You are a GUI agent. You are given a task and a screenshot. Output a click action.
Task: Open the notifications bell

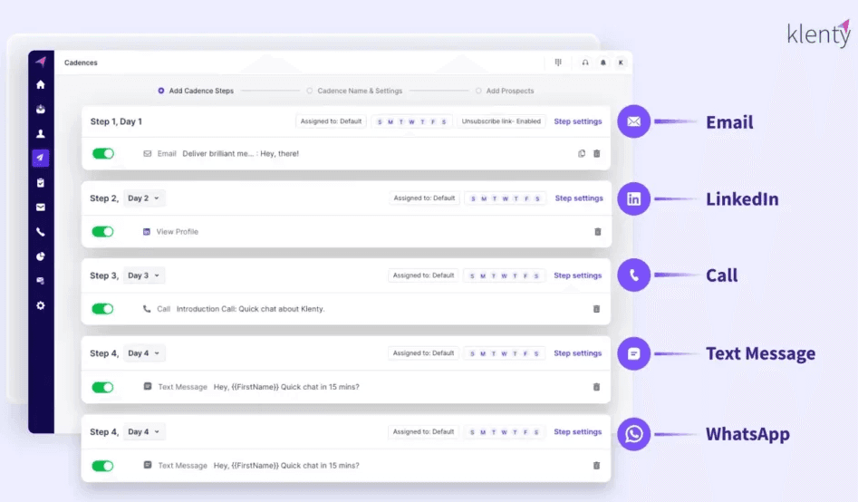point(603,63)
